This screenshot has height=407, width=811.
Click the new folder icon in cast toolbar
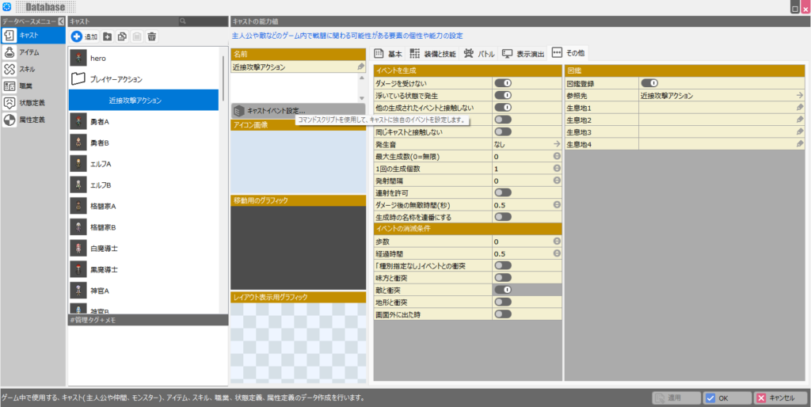pos(108,36)
